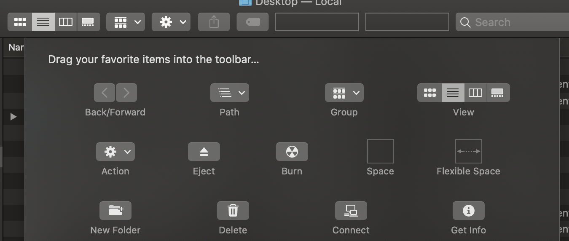Expand the disclosure triangle in the file list
This screenshot has width=569, height=241.
coord(13,117)
